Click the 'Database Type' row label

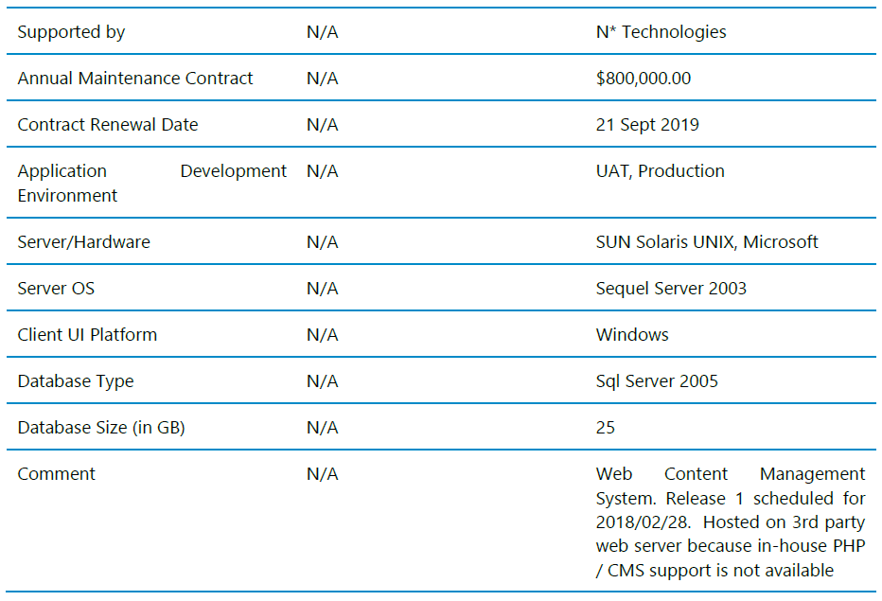pyautogui.click(x=76, y=381)
